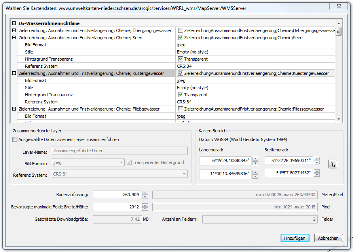Increase the first Längengrad value using spinner
The width and height of the screenshot is (353, 252).
(255, 158)
